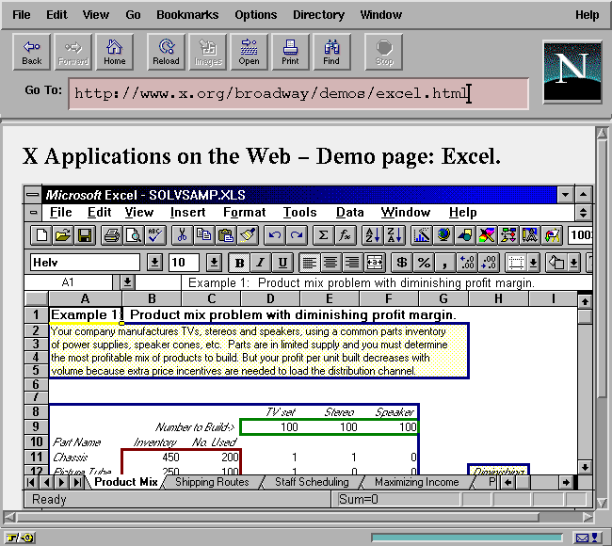612x546 pixels.
Task: Click in the Go To URL field
Action: (297, 92)
